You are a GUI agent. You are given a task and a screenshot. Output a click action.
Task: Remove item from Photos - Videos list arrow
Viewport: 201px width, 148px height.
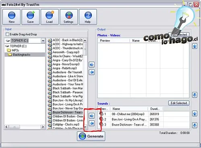tap(92, 72)
